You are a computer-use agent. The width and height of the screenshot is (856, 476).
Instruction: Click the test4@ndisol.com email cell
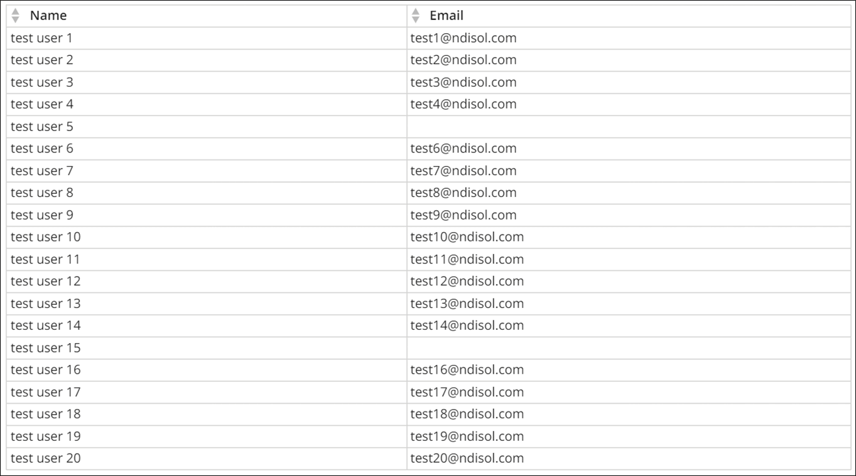point(628,104)
